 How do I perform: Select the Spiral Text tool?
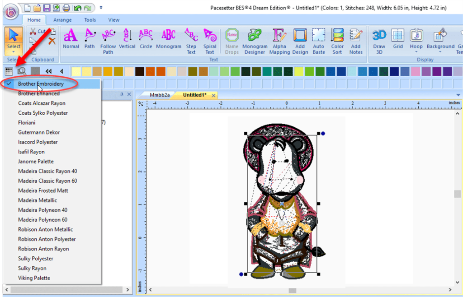coord(210,41)
